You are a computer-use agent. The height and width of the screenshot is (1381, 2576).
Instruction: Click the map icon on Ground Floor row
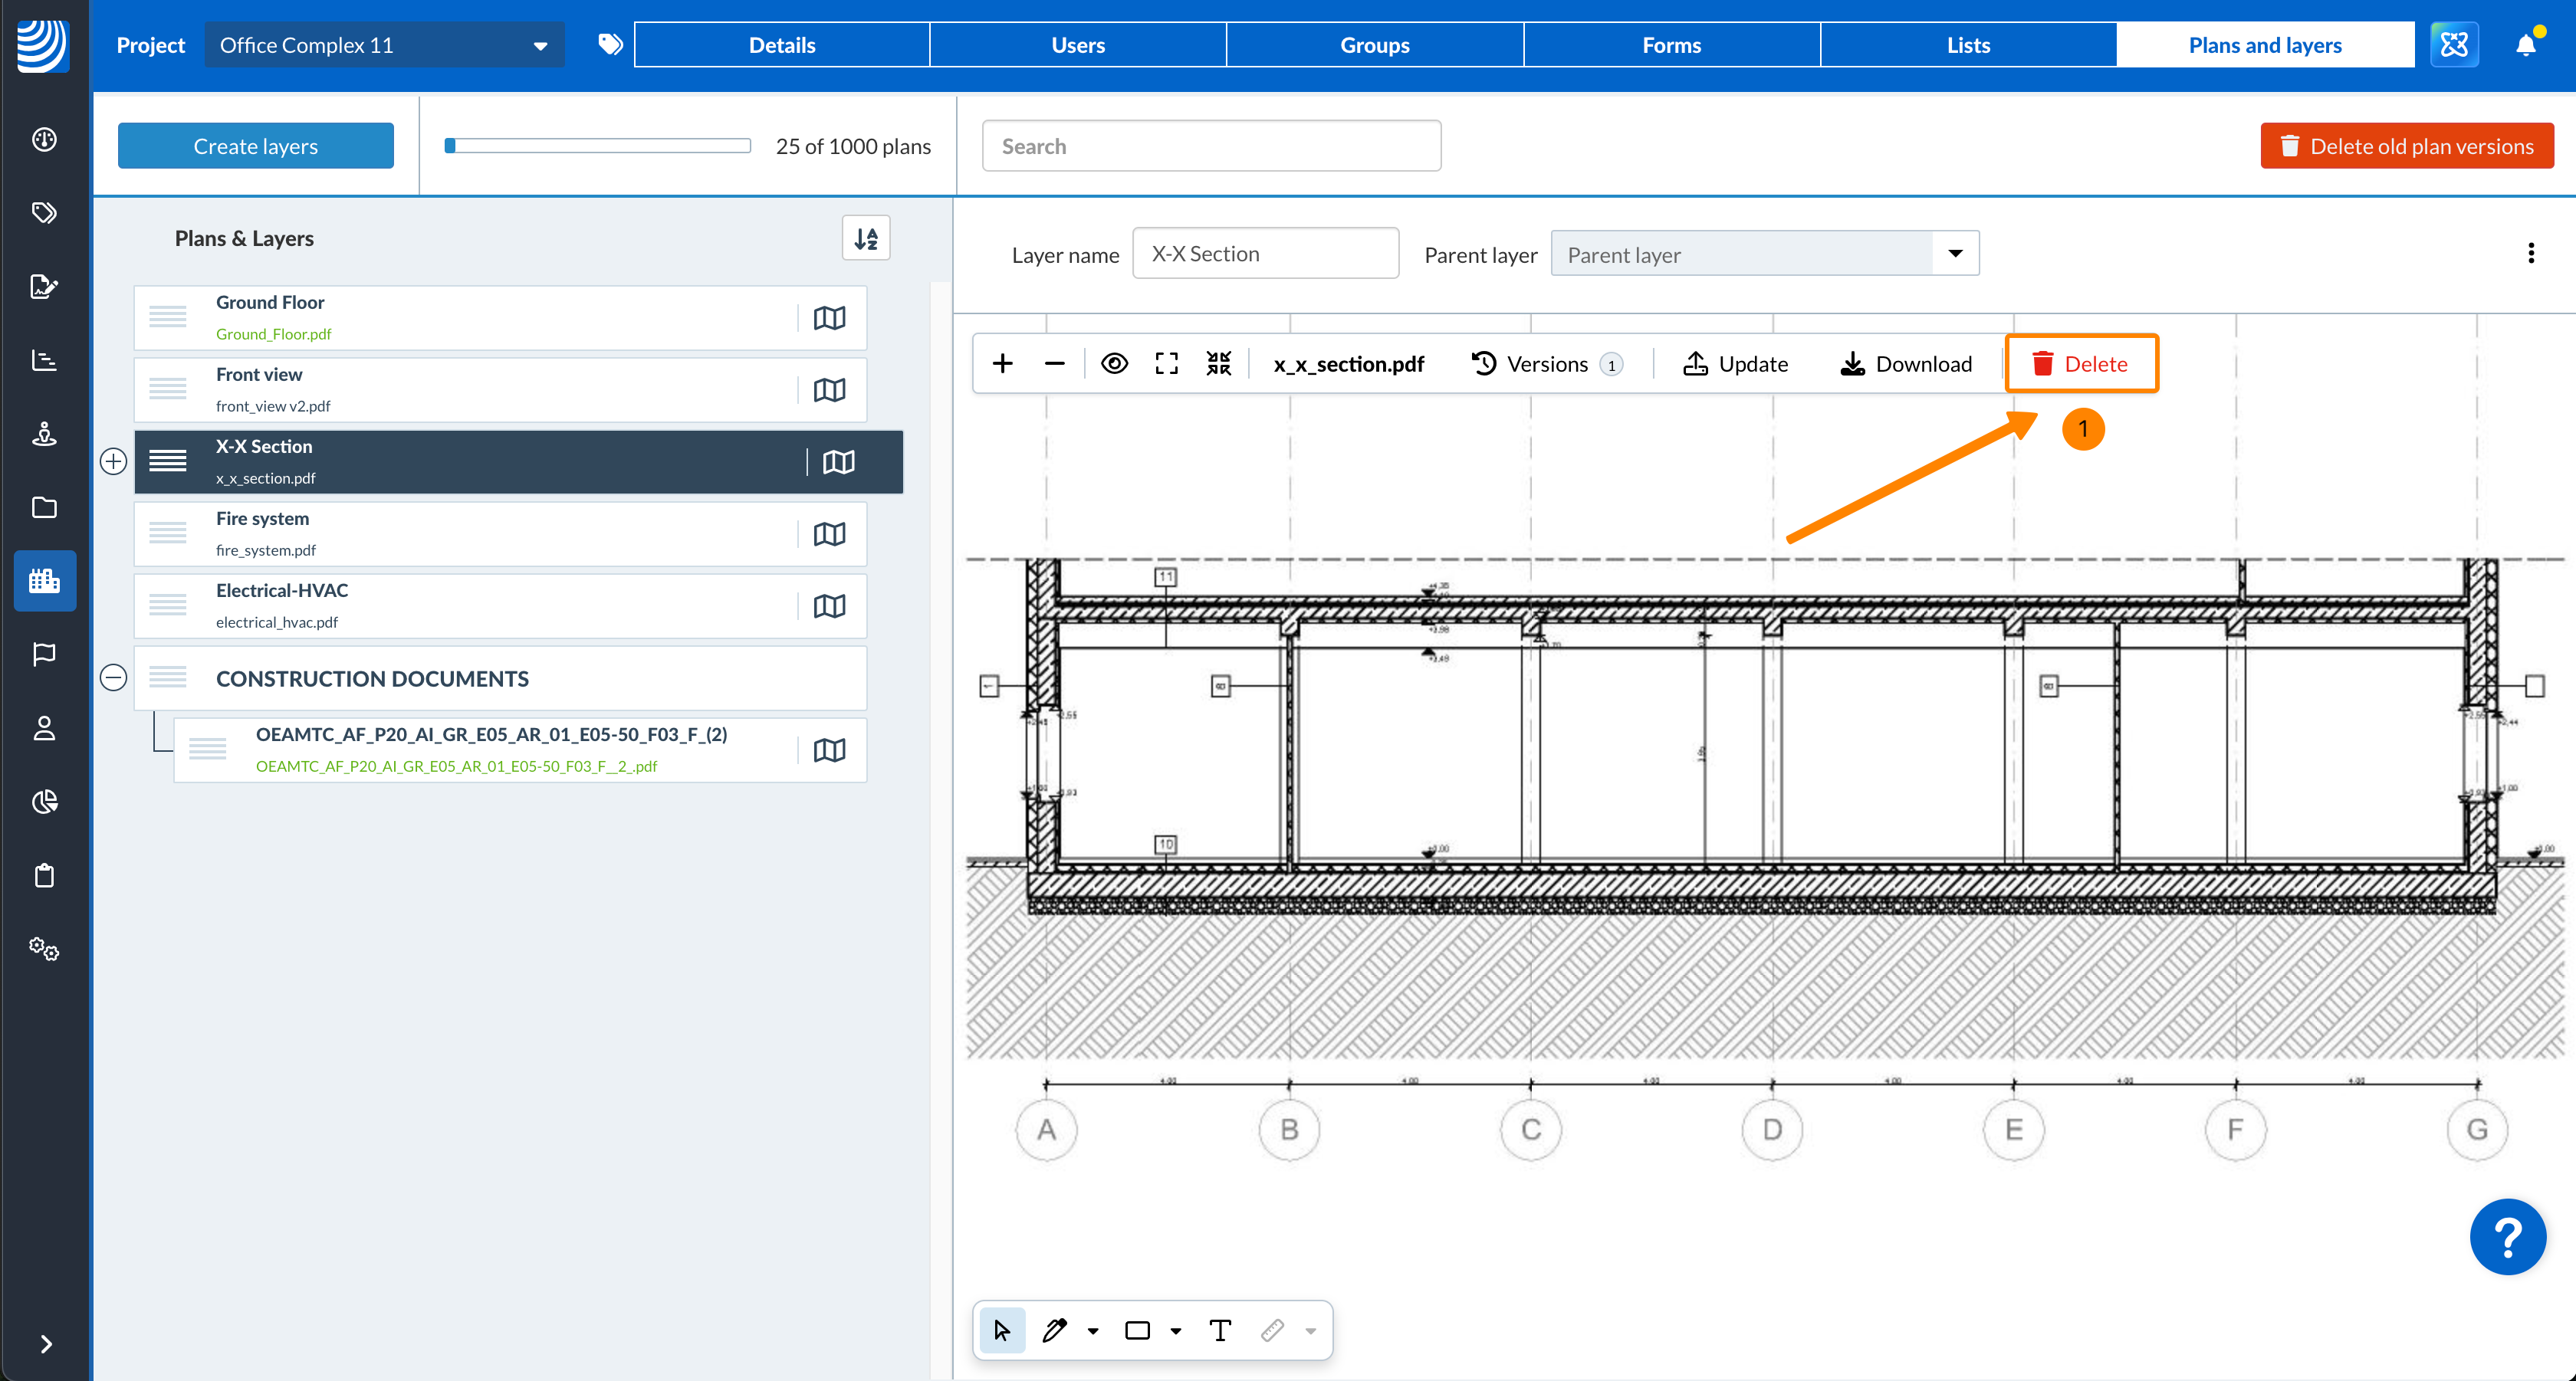pyautogui.click(x=829, y=318)
